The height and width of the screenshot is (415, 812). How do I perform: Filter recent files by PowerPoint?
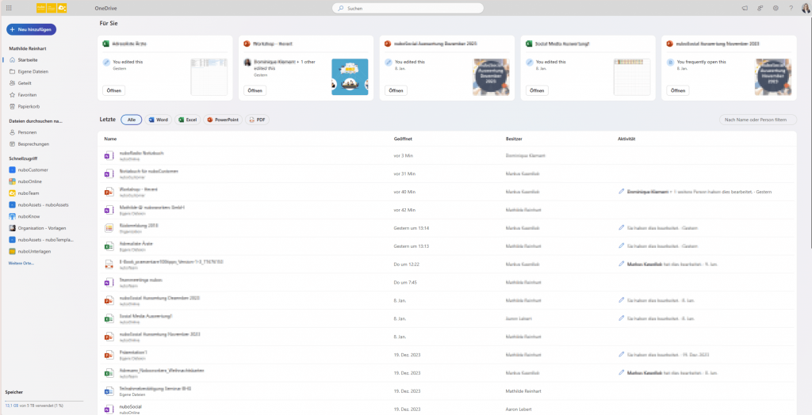click(x=223, y=120)
